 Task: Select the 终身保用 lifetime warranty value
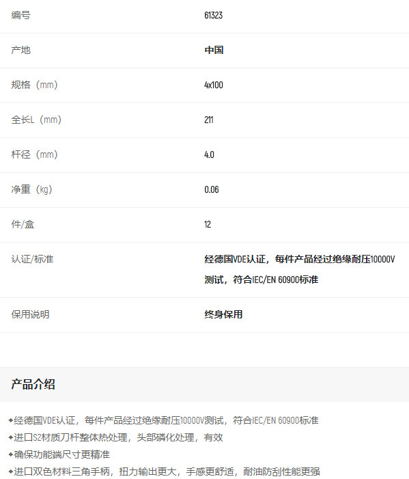223,314
